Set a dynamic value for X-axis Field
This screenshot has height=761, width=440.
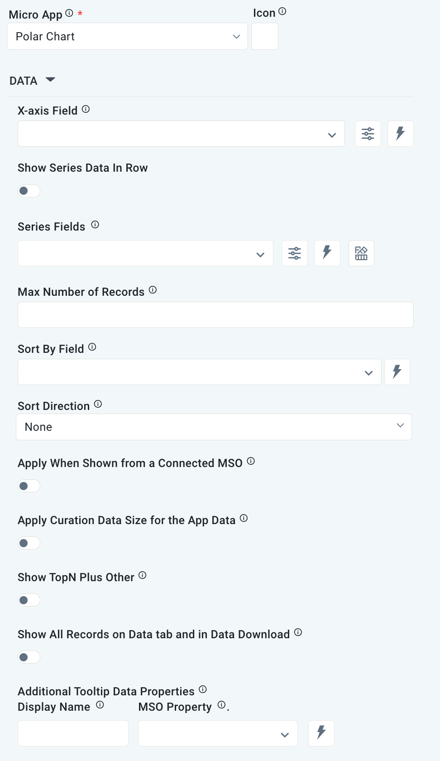pyautogui.click(x=400, y=134)
